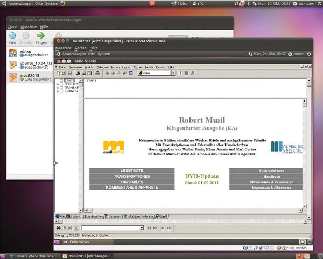Select ubuntu_10.04_lts in VirtualBox Manager list

pos(30,65)
